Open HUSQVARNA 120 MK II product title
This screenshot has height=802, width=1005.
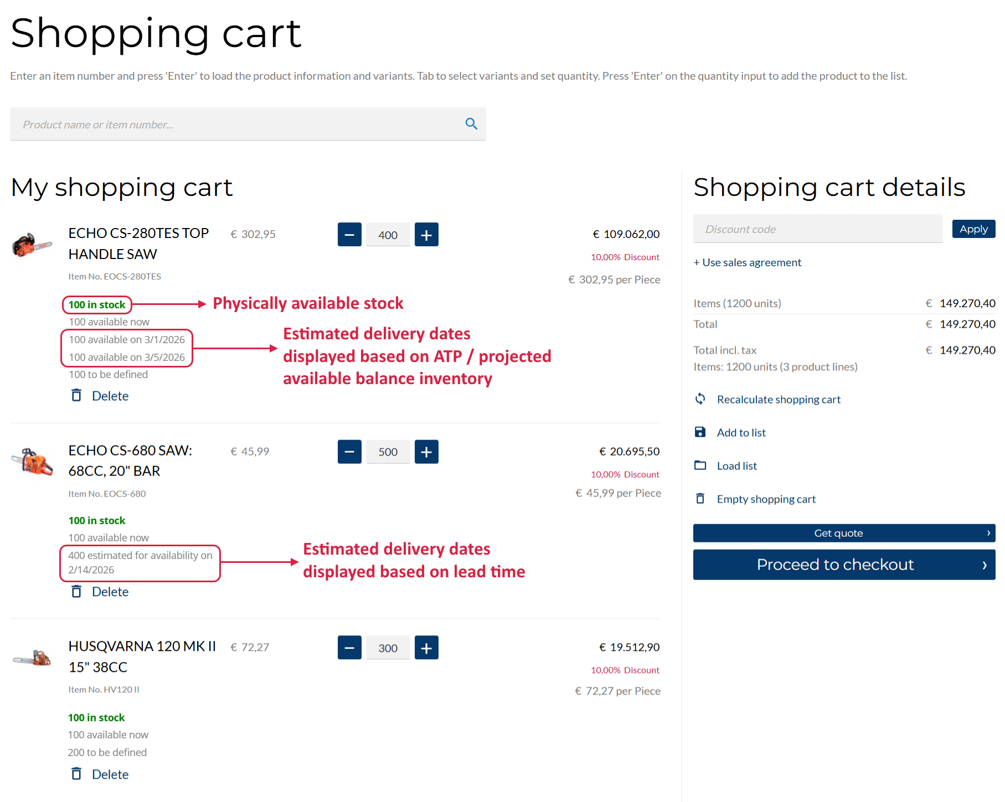tap(142, 656)
